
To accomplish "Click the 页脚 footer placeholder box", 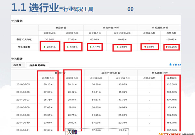I will pos(71,132).
